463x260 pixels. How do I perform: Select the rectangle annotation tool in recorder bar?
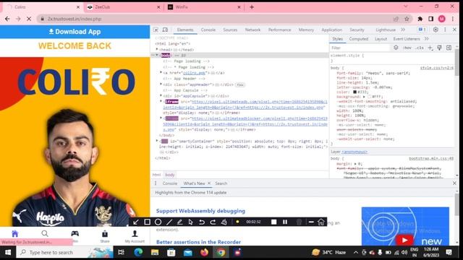(x=147, y=222)
